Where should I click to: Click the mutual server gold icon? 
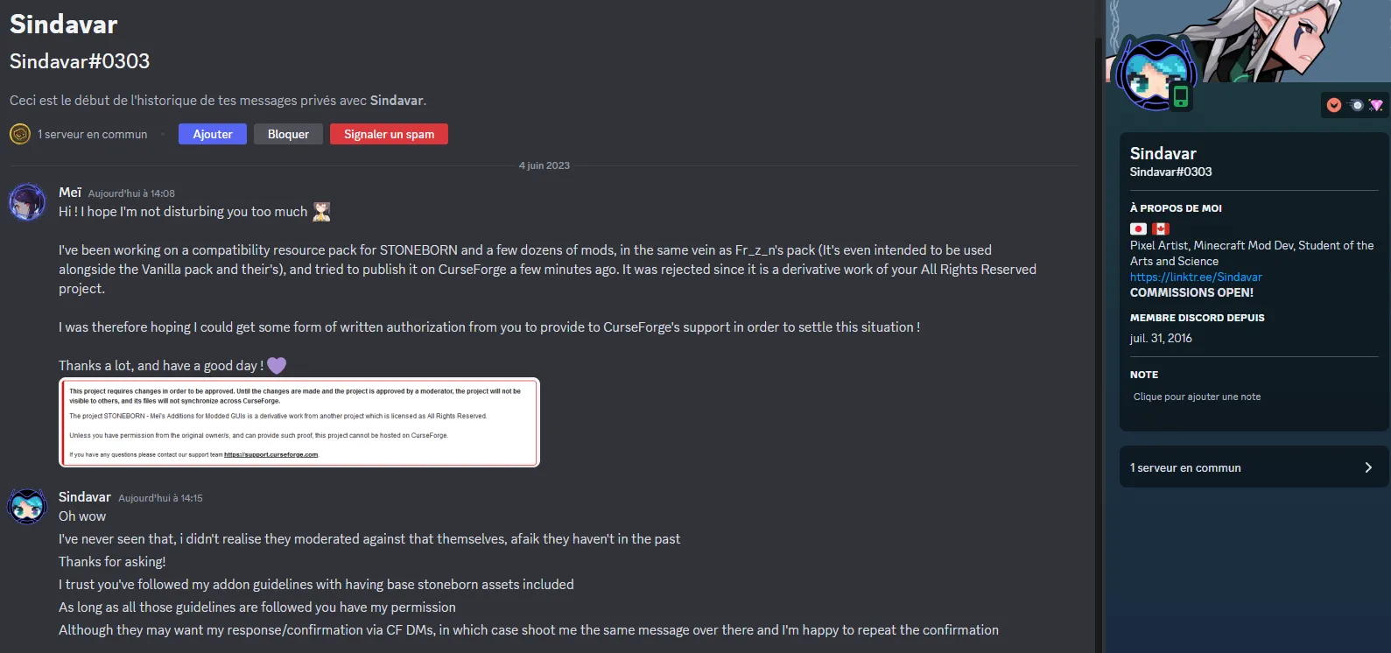(19, 134)
